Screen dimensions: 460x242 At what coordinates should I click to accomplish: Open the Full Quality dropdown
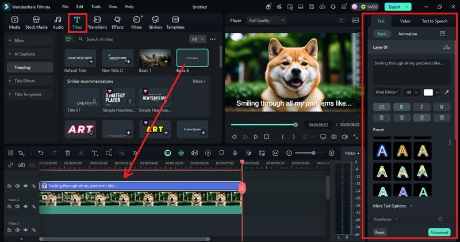click(x=266, y=20)
